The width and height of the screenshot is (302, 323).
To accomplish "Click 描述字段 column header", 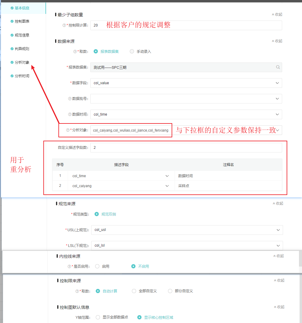I will click(121, 165).
